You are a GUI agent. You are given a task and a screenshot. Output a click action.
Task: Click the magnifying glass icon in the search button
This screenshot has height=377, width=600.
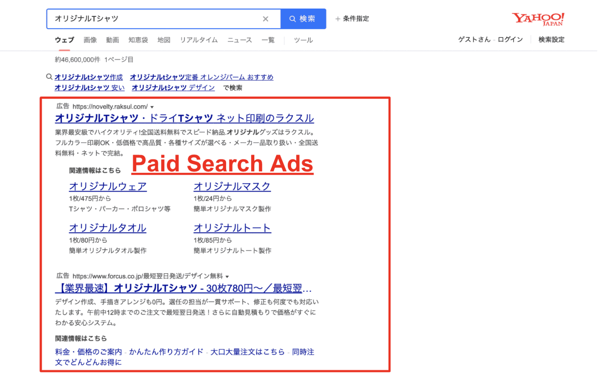(x=292, y=18)
